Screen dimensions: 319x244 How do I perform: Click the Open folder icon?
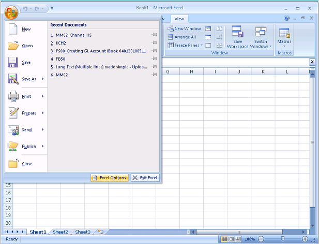tap(13, 46)
